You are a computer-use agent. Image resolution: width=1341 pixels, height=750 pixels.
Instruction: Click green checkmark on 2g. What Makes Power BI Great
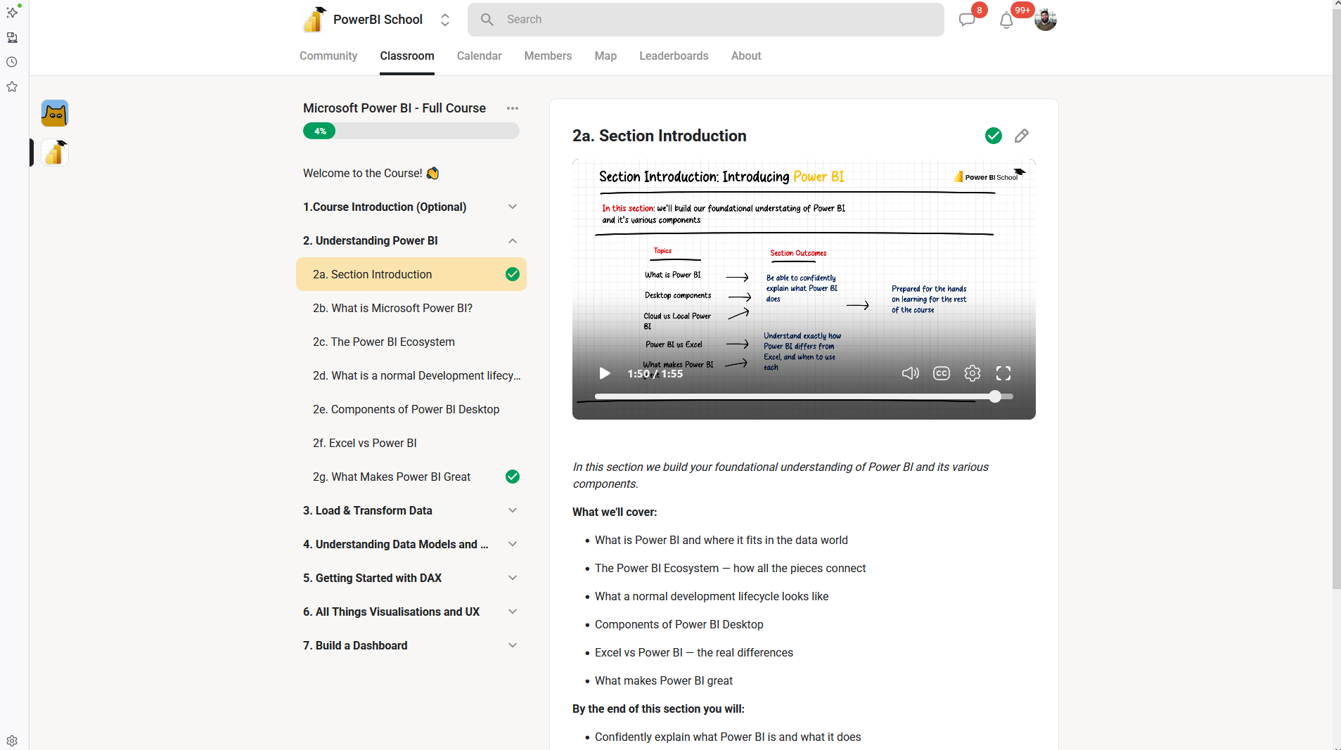[513, 477]
